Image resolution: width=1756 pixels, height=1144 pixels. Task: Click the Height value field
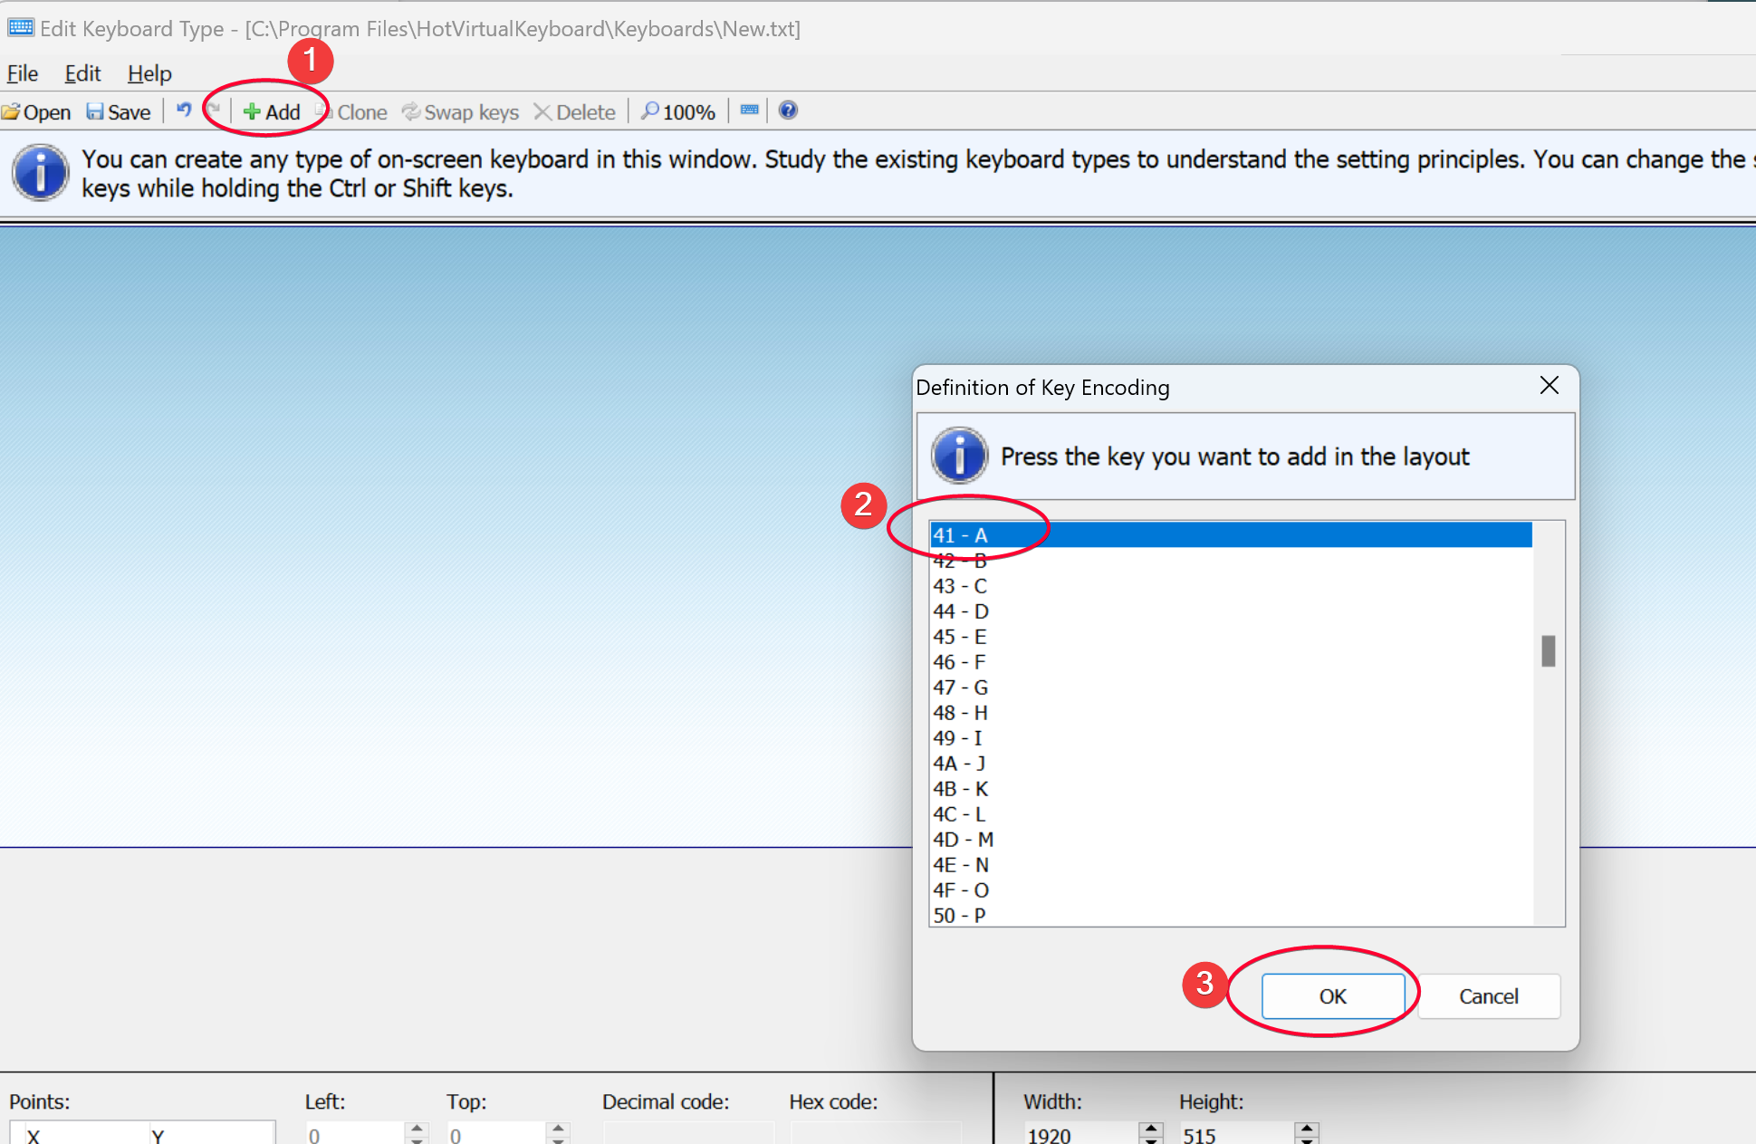(x=1237, y=1134)
